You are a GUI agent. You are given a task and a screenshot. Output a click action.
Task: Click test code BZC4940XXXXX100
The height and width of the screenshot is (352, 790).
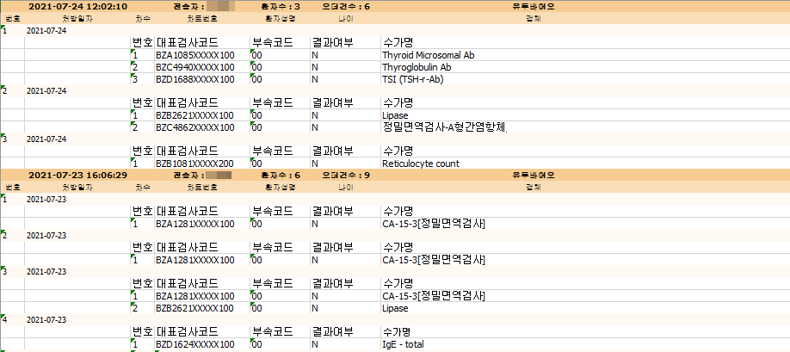click(194, 67)
